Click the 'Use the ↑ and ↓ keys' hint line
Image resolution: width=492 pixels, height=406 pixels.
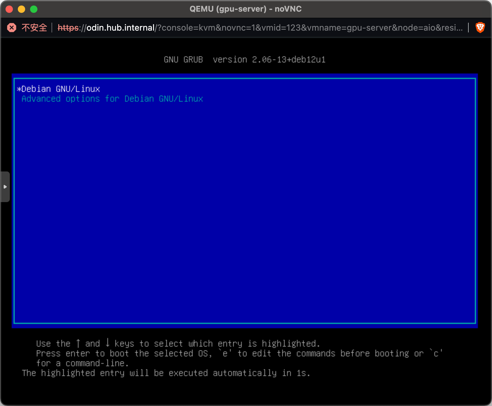[x=178, y=344]
